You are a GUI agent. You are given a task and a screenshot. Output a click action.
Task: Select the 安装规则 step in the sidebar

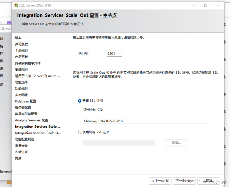click(x=21, y=70)
